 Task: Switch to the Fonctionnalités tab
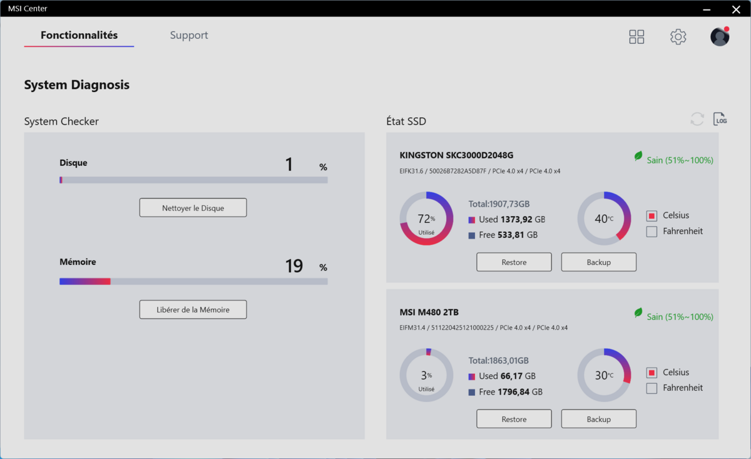click(x=79, y=36)
